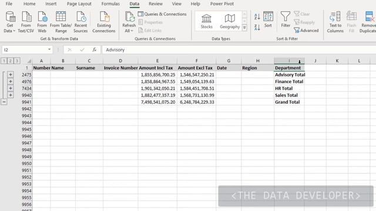Select the Geography data type
376x211 pixels.
230,21
